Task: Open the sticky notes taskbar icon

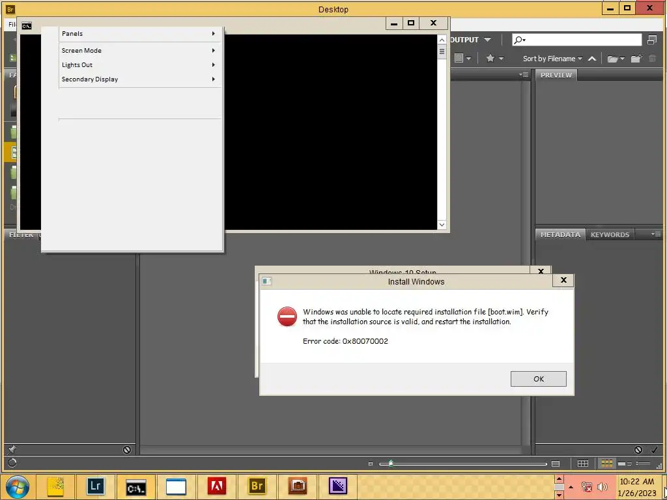Action: point(55,486)
